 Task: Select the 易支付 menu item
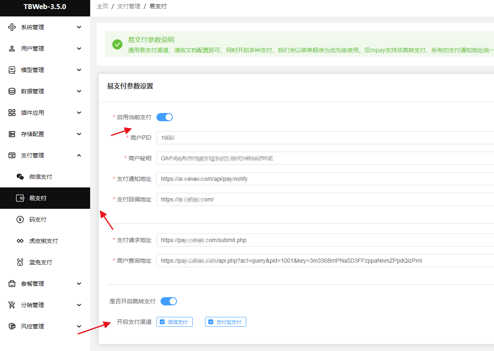45,198
